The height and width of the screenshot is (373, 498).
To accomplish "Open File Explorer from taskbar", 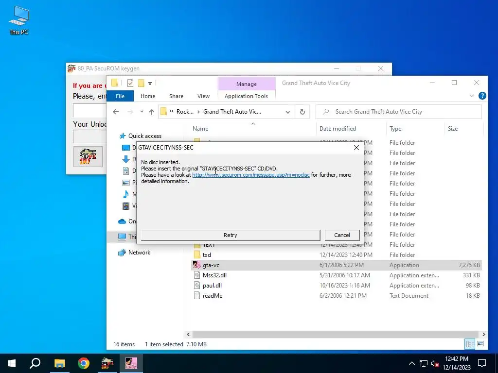I will pyautogui.click(x=59, y=363).
